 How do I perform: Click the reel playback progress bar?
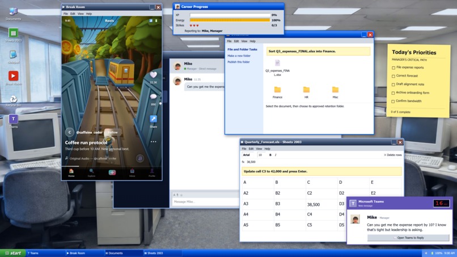click(112, 166)
